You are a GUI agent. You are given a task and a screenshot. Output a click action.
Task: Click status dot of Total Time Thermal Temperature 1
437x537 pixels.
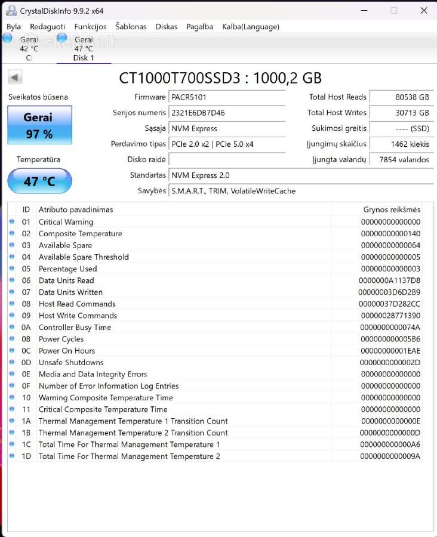pyautogui.click(x=12, y=444)
